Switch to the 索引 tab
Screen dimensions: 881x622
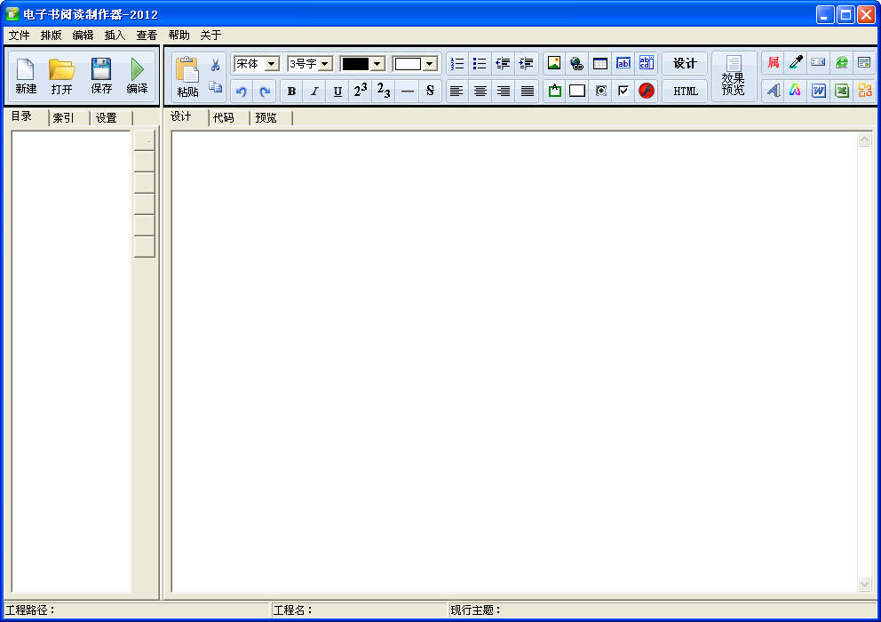69,117
